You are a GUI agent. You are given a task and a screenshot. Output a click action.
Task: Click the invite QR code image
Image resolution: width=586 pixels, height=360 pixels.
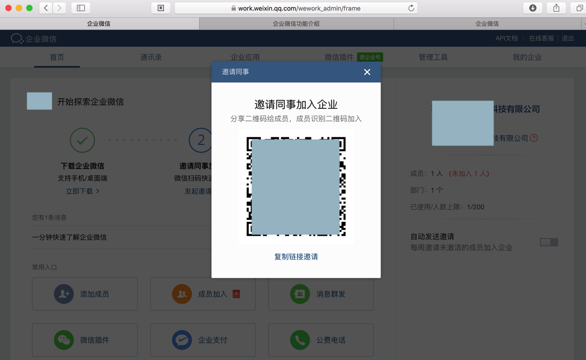pos(296,187)
